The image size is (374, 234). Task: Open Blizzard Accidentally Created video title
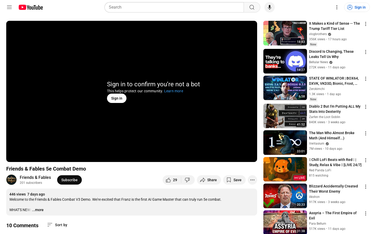(x=333, y=189)
